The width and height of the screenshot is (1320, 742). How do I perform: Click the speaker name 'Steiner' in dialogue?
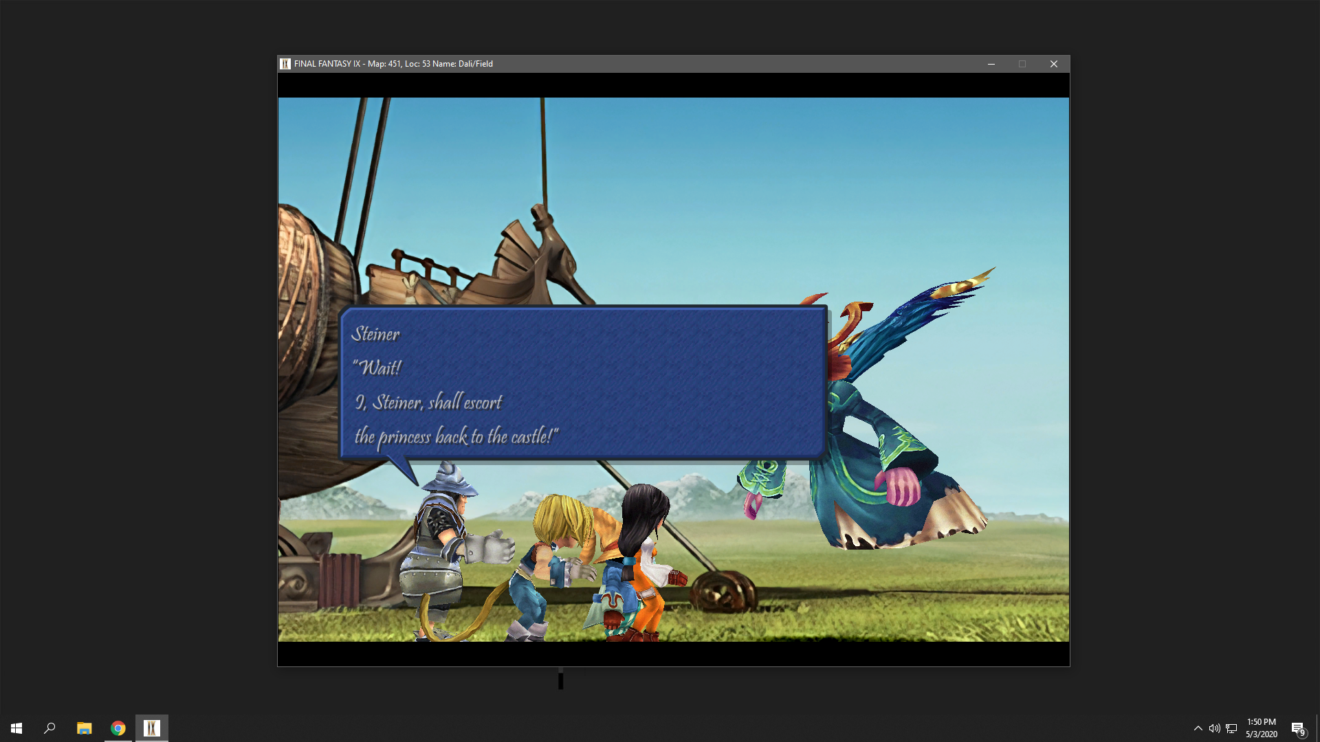pyautogui.click(x=375, y=334)
